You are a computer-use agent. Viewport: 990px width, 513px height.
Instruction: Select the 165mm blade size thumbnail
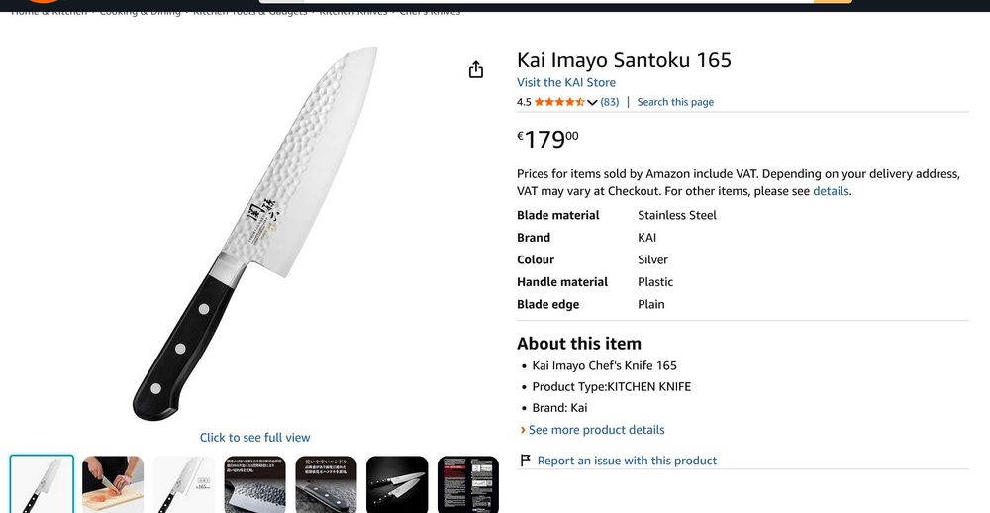pyautogui.click(x=184, y=484)
